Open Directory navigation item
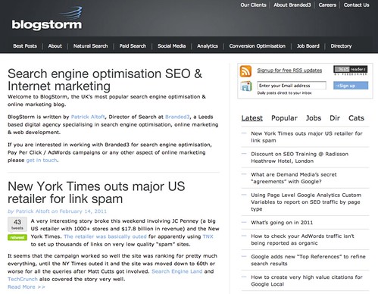378x294 pixels. (x=341, y=46)
